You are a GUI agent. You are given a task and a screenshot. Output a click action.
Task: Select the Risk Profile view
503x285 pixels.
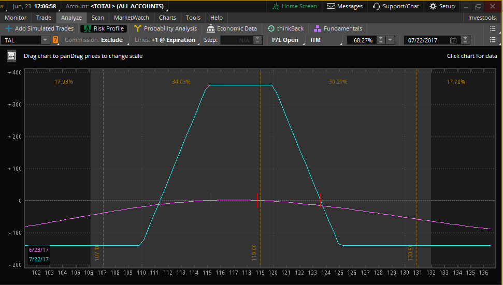pos(104,28)
